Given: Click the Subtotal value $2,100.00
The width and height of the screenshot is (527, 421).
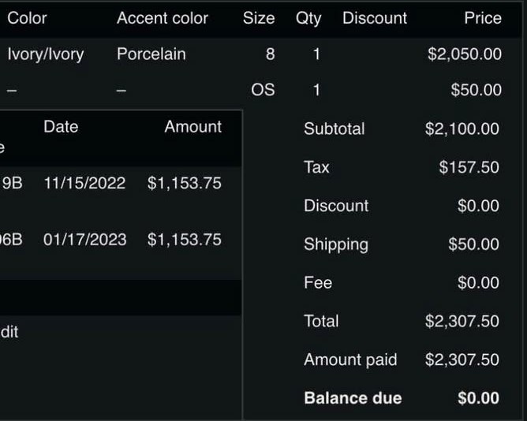Looking at the screenshot, I should [x=462, y=129].
